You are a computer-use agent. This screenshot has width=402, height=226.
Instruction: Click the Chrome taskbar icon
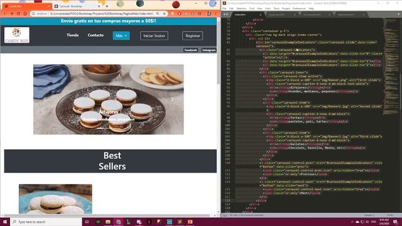(118, 222)
